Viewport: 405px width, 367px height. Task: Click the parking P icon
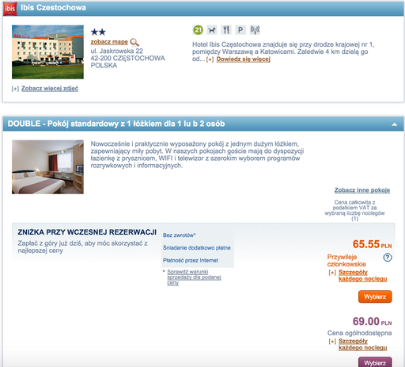pyautogui.click(x=240, y=30)
